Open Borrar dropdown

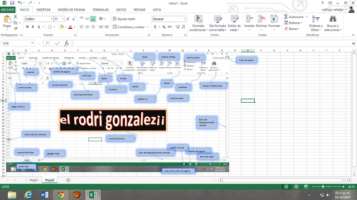pos(292,29)
